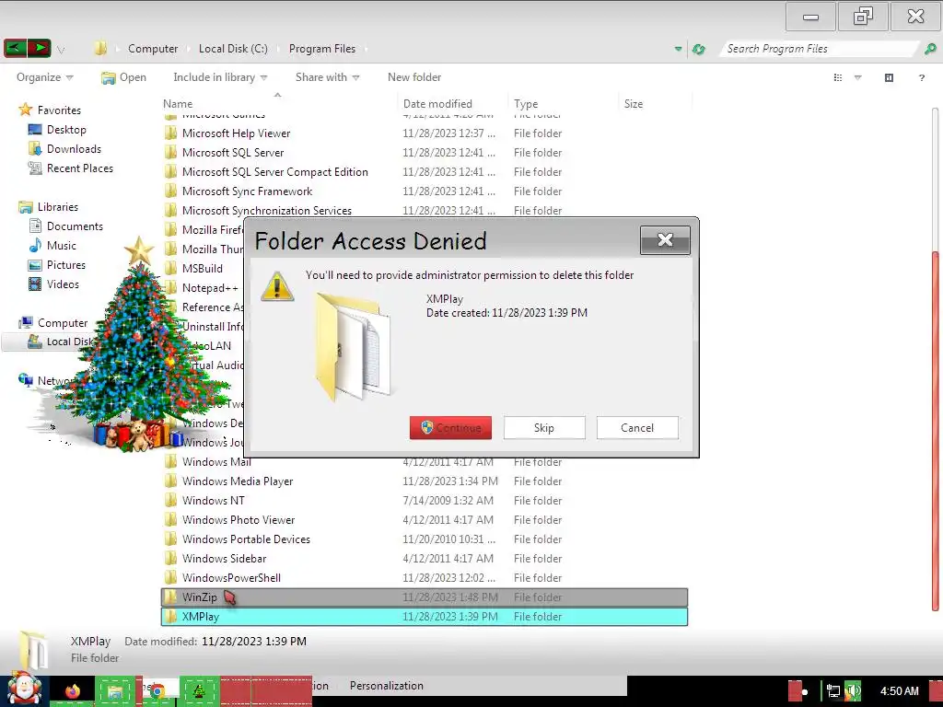Viewport: 943px width, 707px height.
Task: Refresh the Program Files folder view
Action: click(698, 50)
